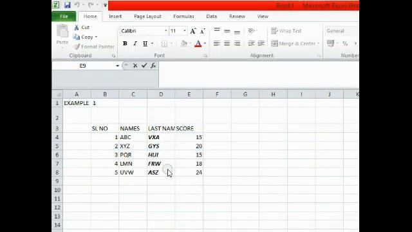
Task: Click the Cut scissors button
Action: (82, 27)
